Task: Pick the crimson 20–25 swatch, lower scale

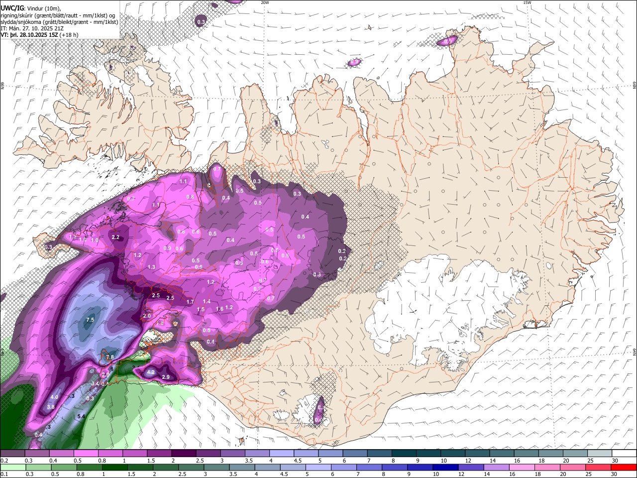Action: pyautogui.click(x=573, y=468)
